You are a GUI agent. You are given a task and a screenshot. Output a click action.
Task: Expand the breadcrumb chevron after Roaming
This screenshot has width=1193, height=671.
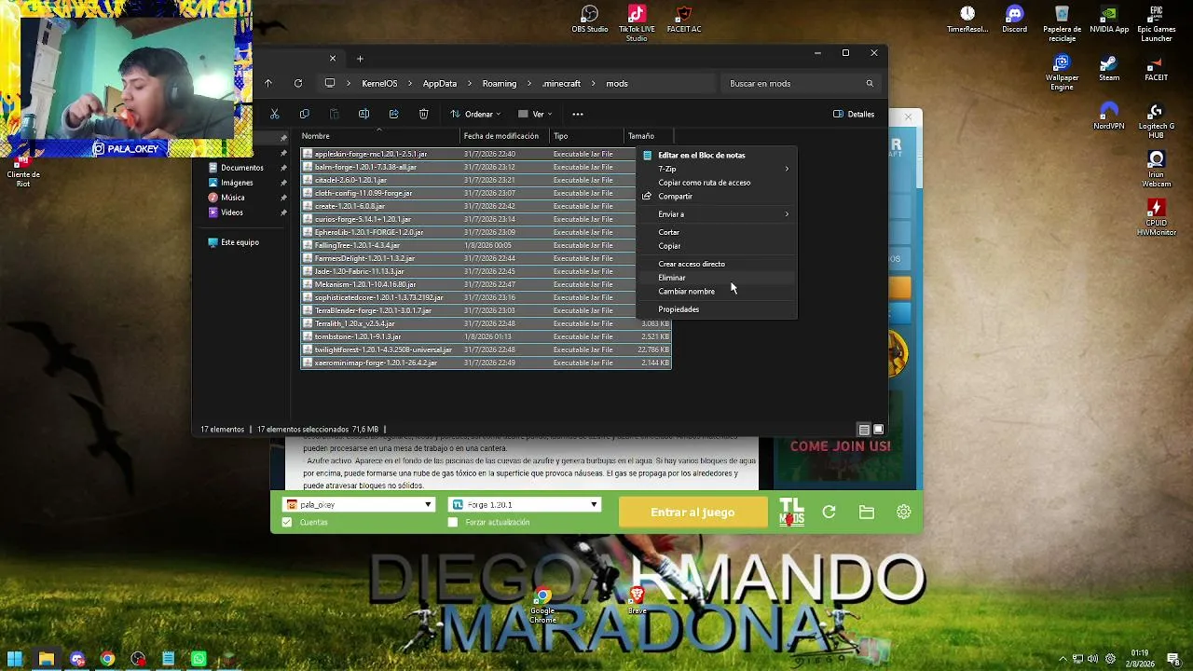(x=529, y=83)
